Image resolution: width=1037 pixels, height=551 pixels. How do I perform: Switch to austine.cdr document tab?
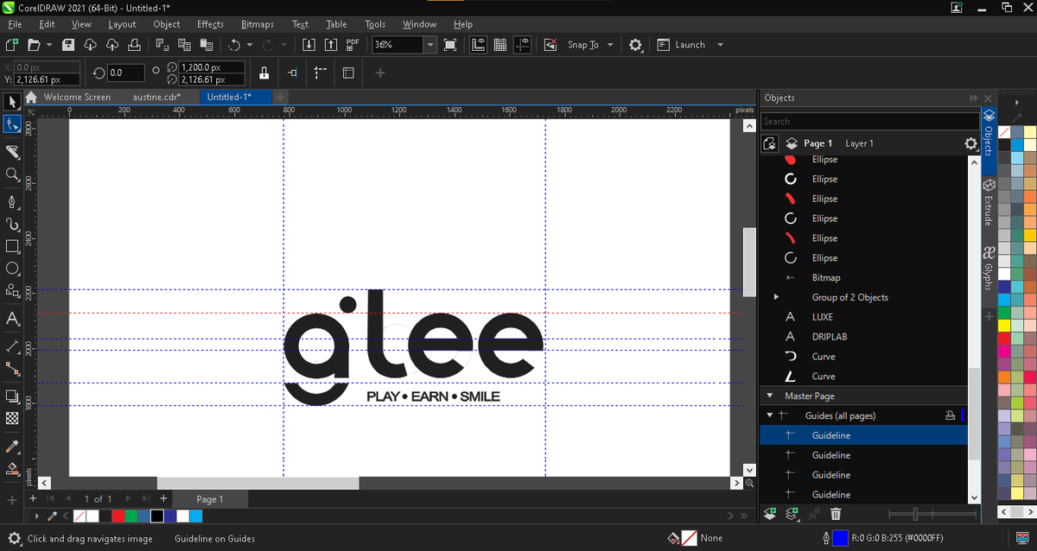[156, 97]
